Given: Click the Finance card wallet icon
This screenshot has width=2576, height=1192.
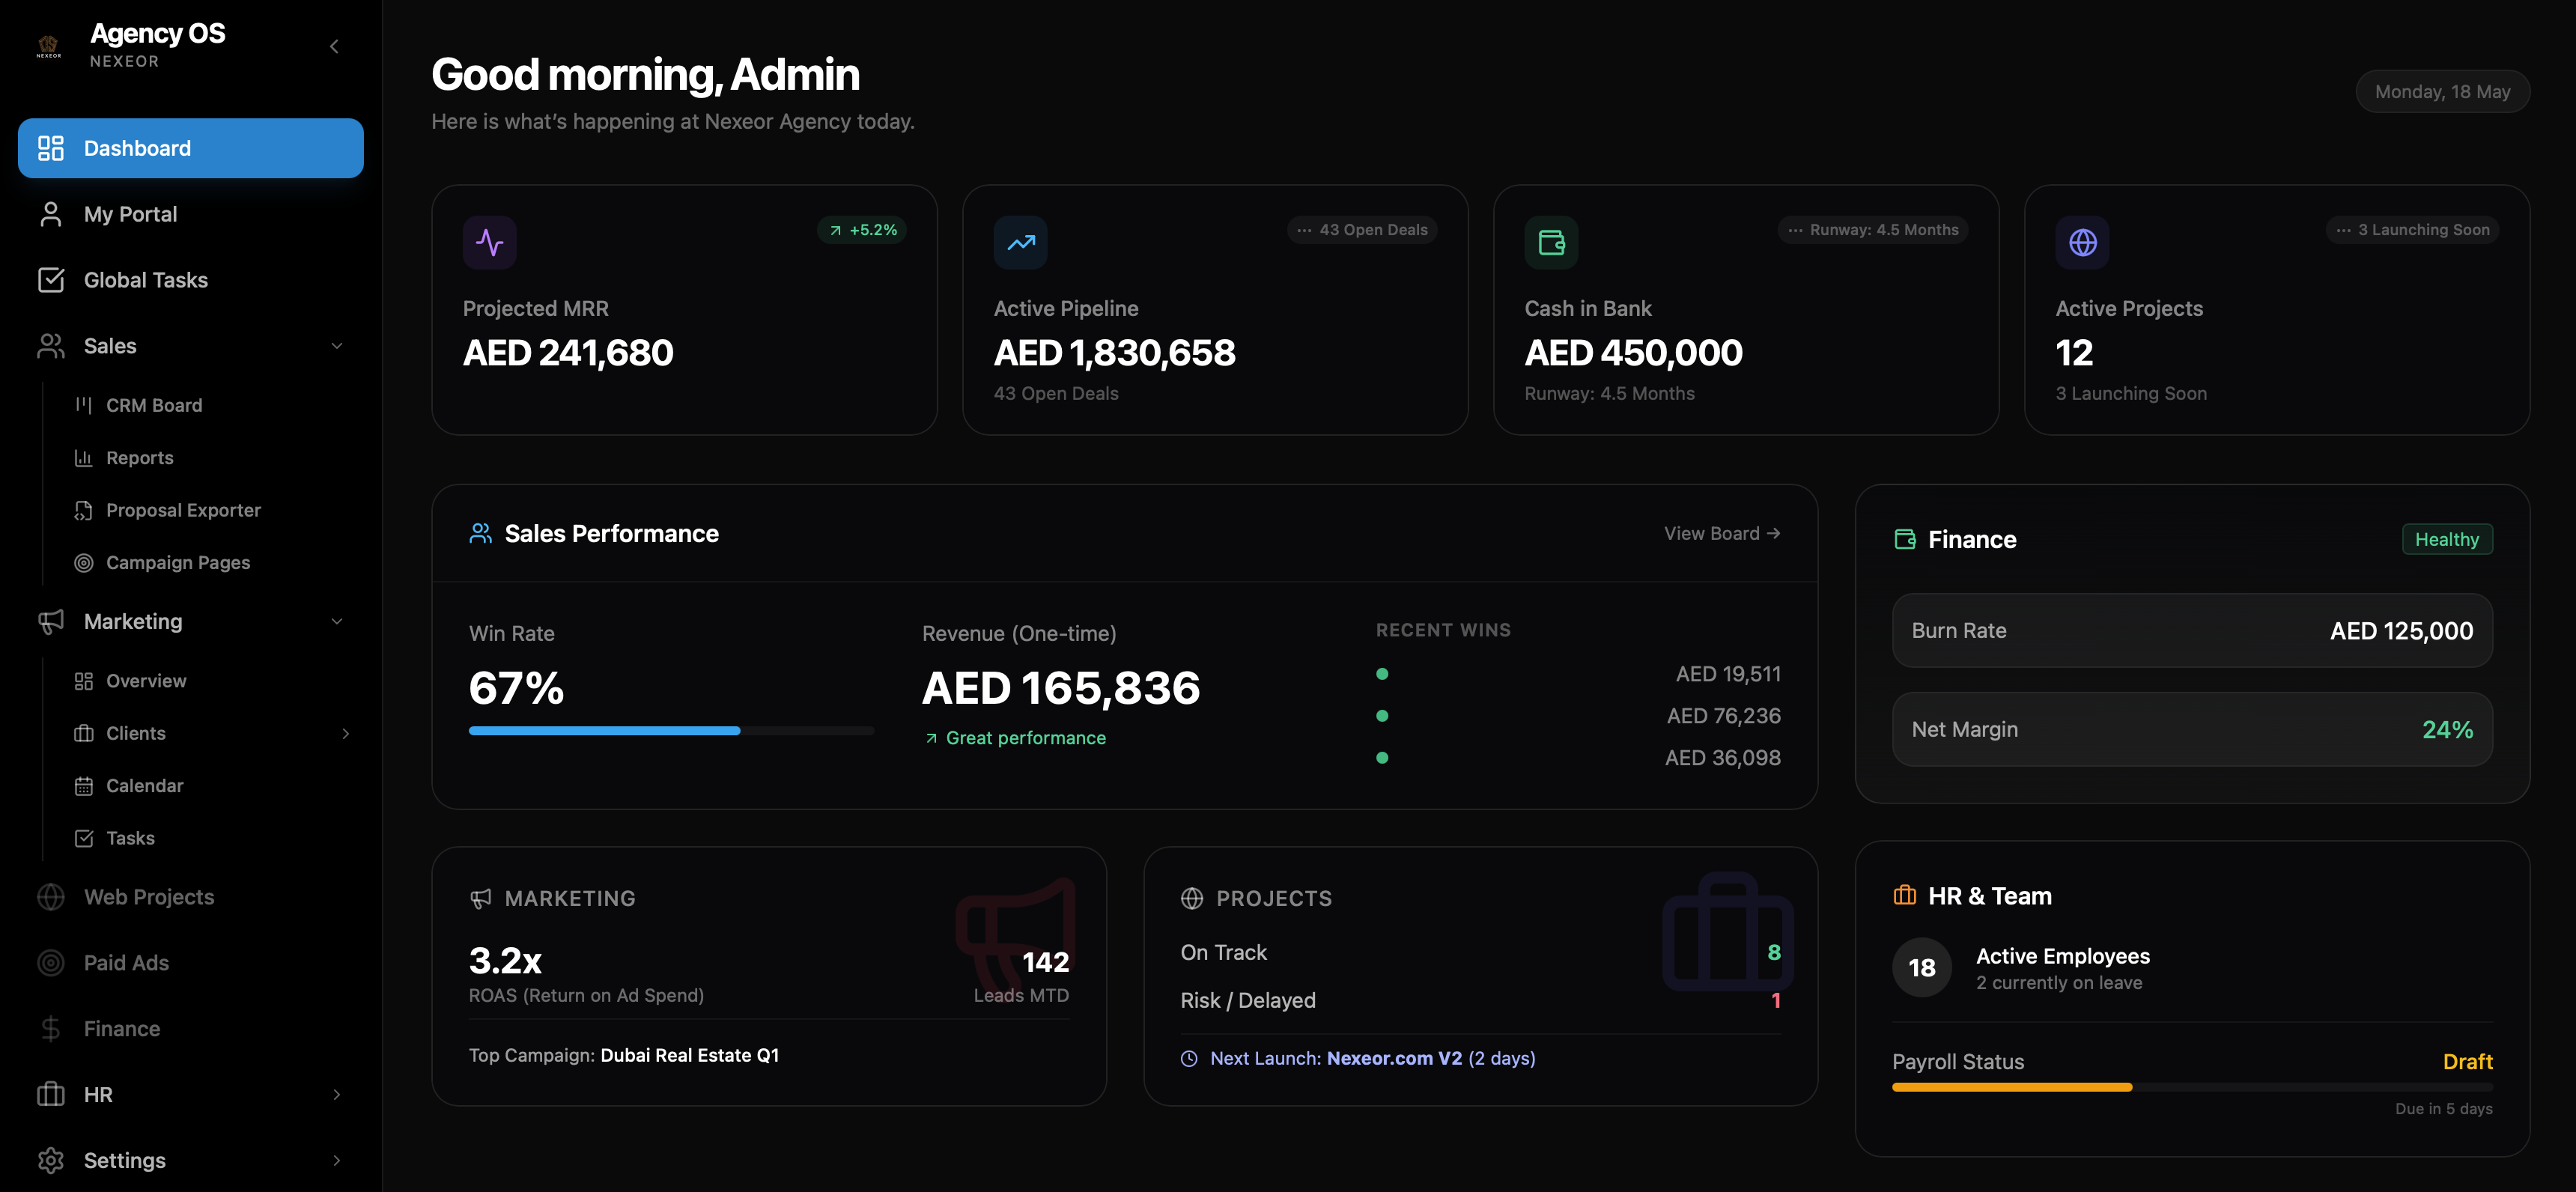Looking at the screenshot, I should (x=1905, y=540).
